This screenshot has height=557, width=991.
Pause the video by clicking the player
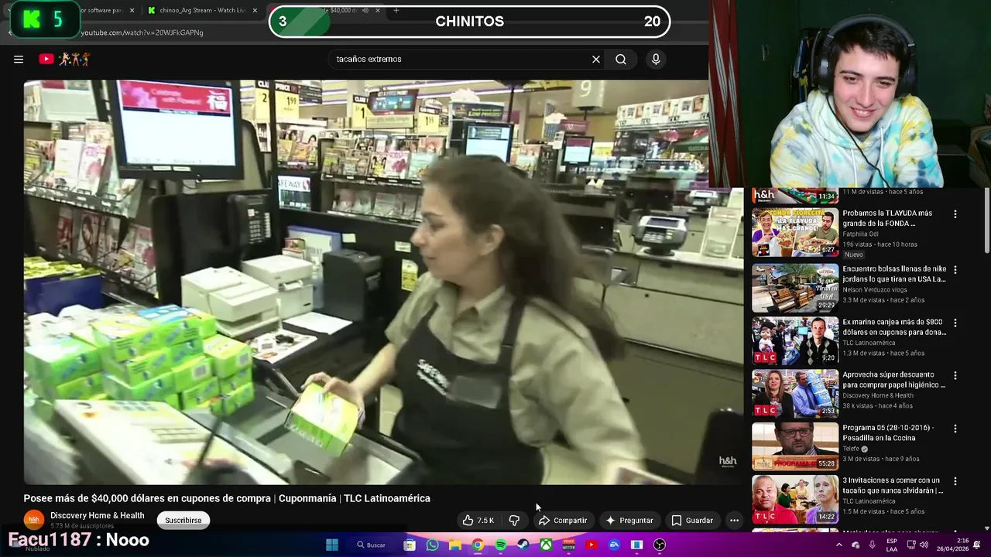pyautogui.click(x=383, y=282)
